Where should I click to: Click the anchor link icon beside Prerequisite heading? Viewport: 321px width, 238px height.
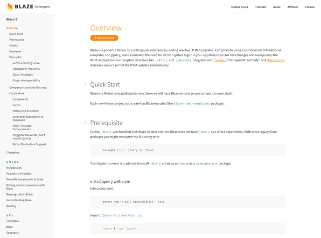tap(85, 122)
